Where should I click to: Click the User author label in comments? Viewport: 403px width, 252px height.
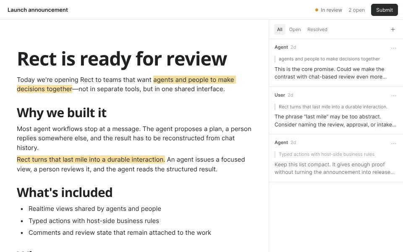(280, 95)
